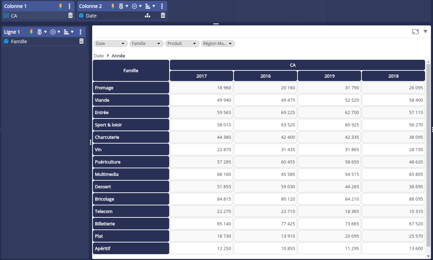433x260 pixels.
Task: Click color palette swatch in Colonne 1
Action: tap(61, 6)
